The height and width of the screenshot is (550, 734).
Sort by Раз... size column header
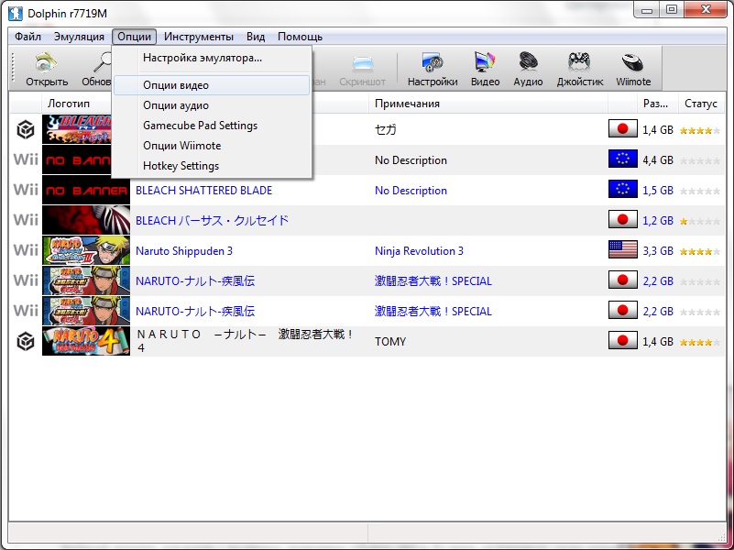coord(657,104)
